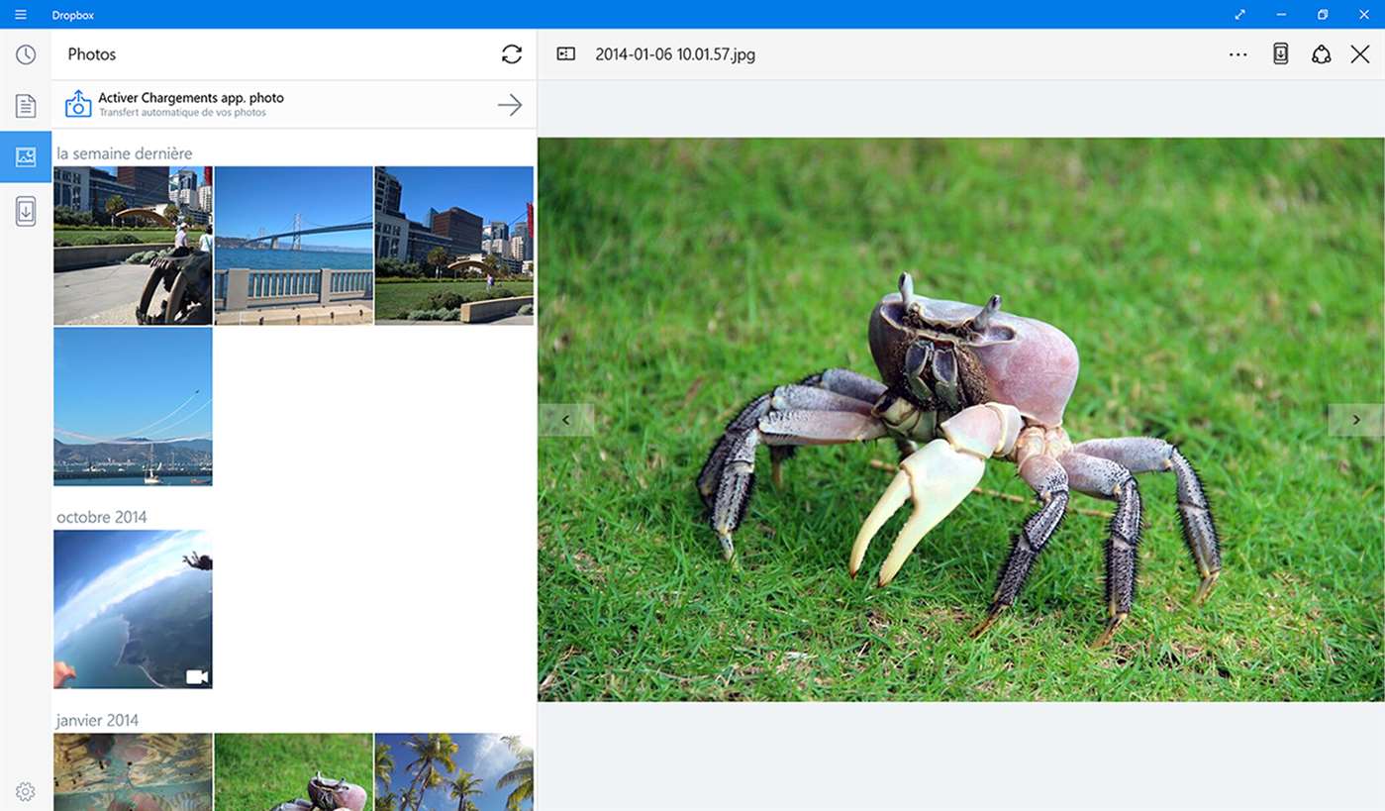
Task: Open the skydiving video thumbnail
Action: pos(133,609)
